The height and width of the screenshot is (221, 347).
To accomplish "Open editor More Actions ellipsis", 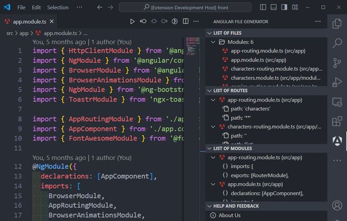I will point(196,21).
